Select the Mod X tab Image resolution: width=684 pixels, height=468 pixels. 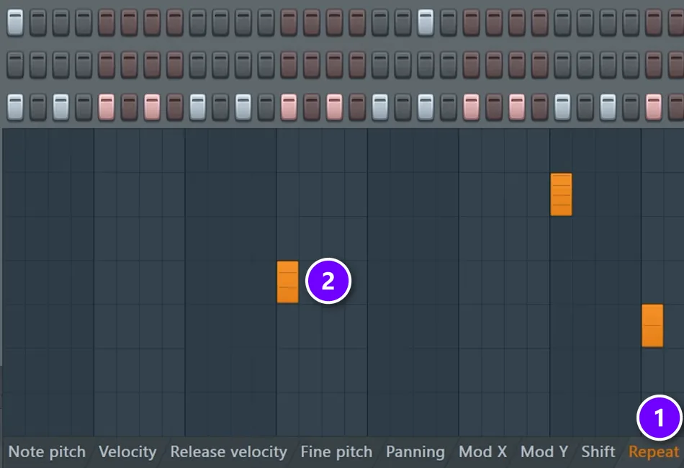point(482,452)
